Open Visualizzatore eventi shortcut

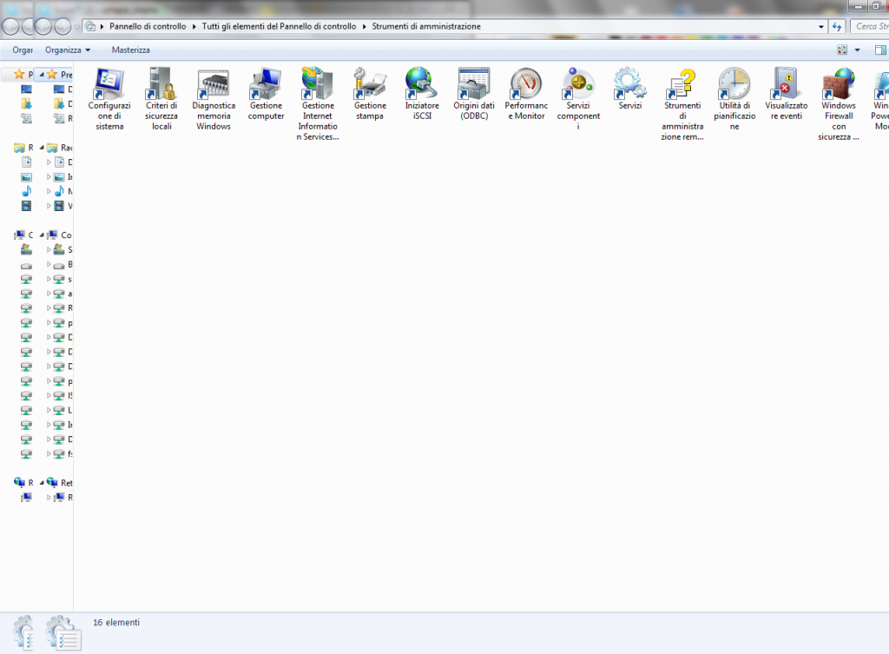coord(787,94)
